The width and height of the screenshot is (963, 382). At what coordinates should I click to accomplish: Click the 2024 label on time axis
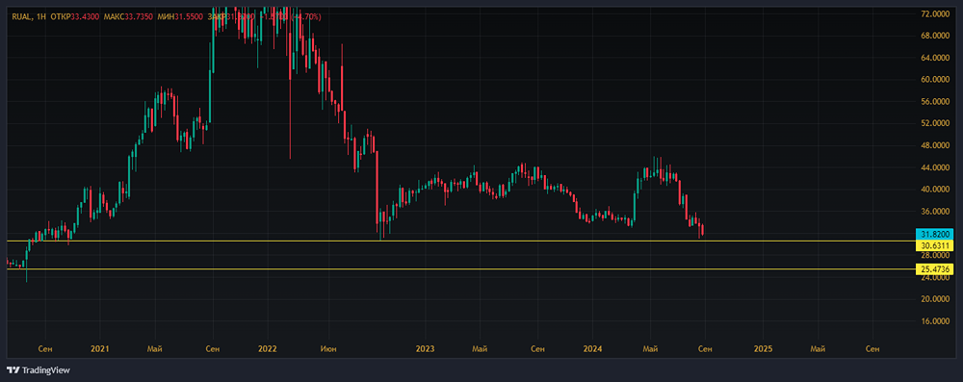pyautogui.click(x=592, y=349)
